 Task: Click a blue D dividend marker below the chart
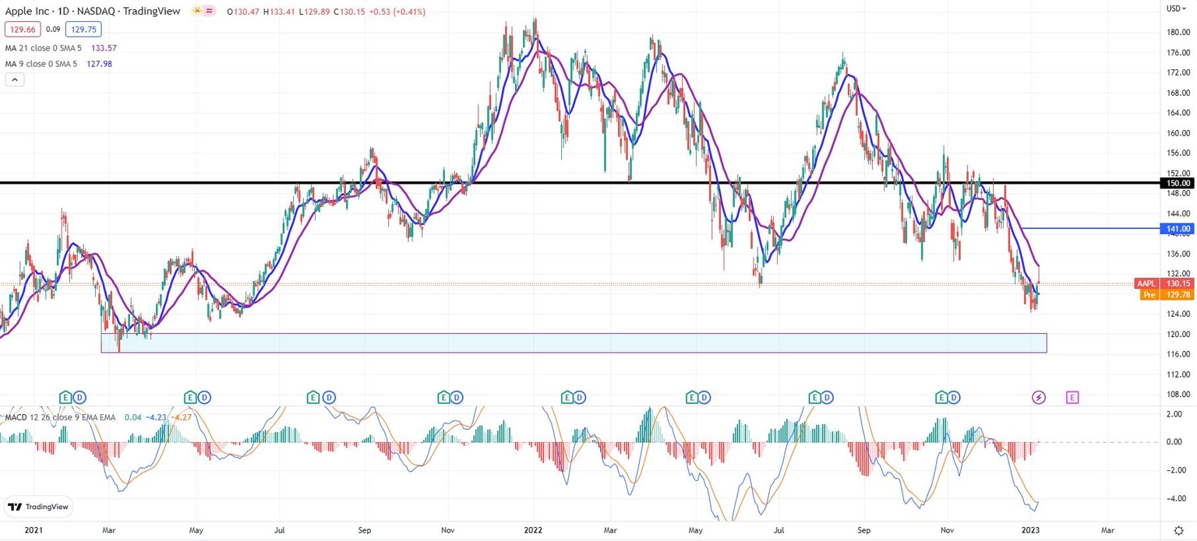pos(78,397)
